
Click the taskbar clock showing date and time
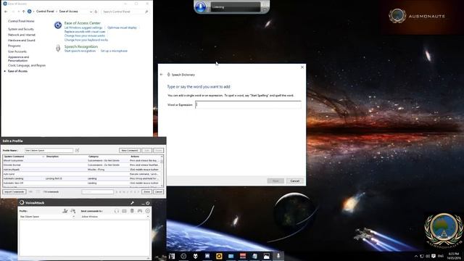pos(453,256)
